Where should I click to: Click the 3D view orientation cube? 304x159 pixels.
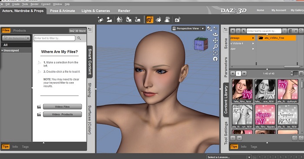(x=201, y=44)
